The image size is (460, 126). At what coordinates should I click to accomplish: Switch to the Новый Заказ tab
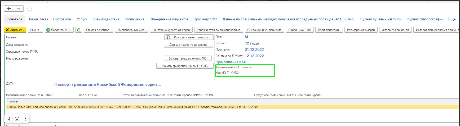(38, 19)
